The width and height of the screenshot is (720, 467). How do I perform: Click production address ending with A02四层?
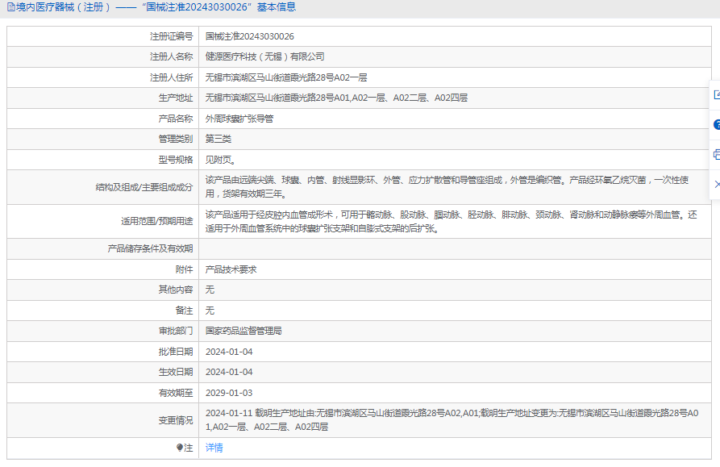tap(336, 98)
